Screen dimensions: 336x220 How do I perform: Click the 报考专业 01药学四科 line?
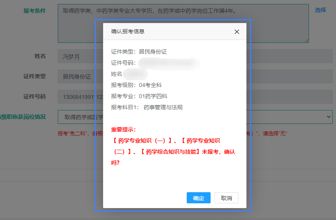point(139,96)
